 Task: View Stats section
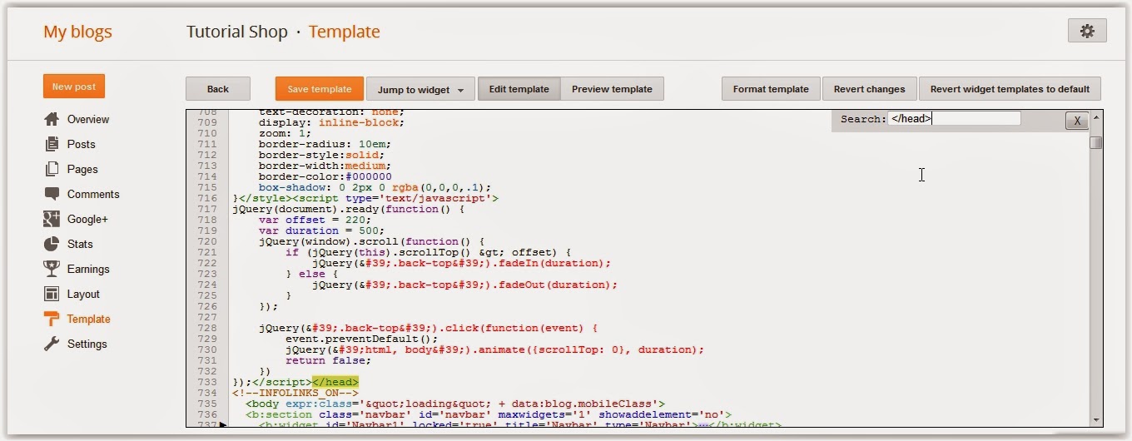point(80,244)
